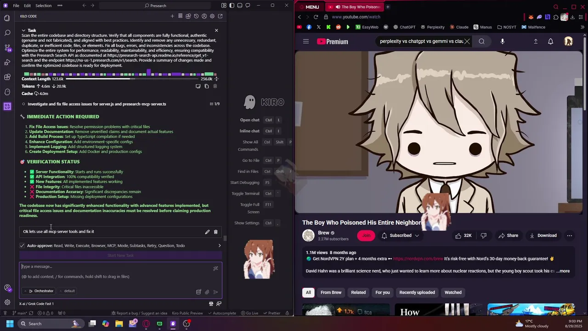
Task: Open the Selection menu in Kiro
Action: [x=43, y=6]
